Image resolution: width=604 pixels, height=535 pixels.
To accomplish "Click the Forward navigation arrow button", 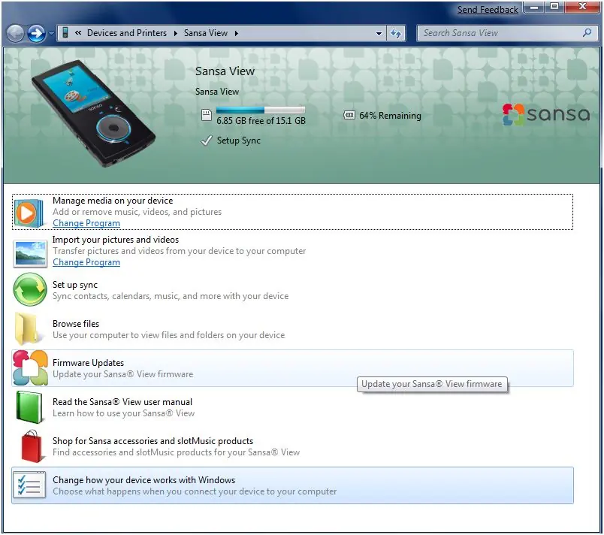I will 37,34.
